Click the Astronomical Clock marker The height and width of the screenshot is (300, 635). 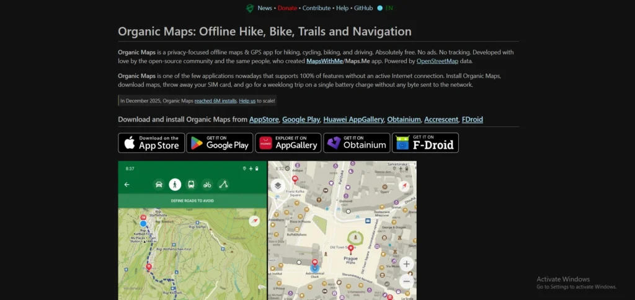[x=314, y=267]
